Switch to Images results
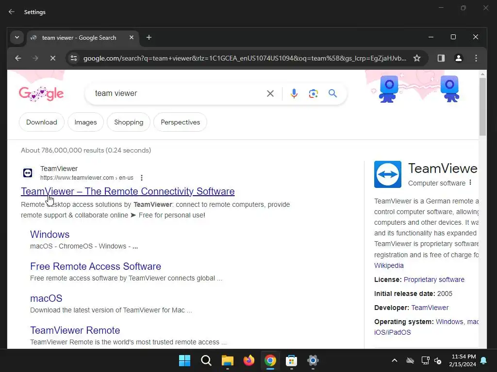 pos(85,122)
